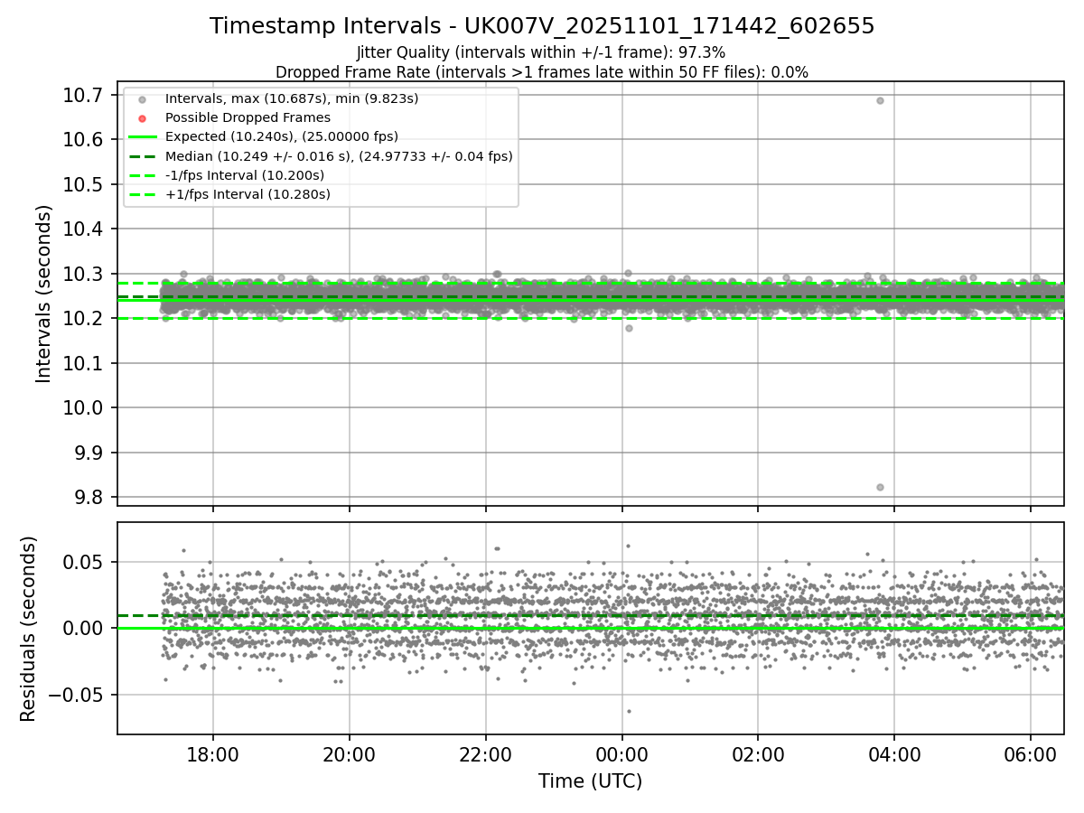Click the 00:00 time tick label
Image resolution: width=1084 pixels, height=813 pixels.
pyautogui.click(x=622, y=753)
